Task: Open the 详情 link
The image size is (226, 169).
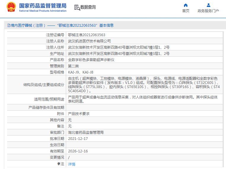Action: click(71, 164)
